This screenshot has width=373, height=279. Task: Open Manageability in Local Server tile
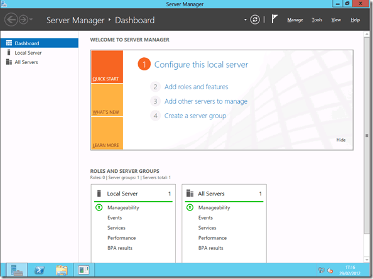click(123, 207)
